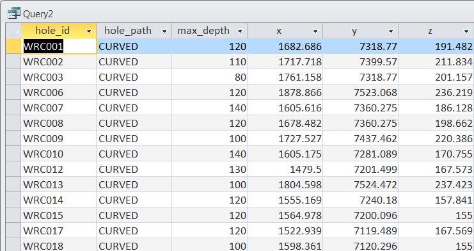
Task: Click the row selector for WRC006
Action: pyautogui.click(x=13, y=92)
